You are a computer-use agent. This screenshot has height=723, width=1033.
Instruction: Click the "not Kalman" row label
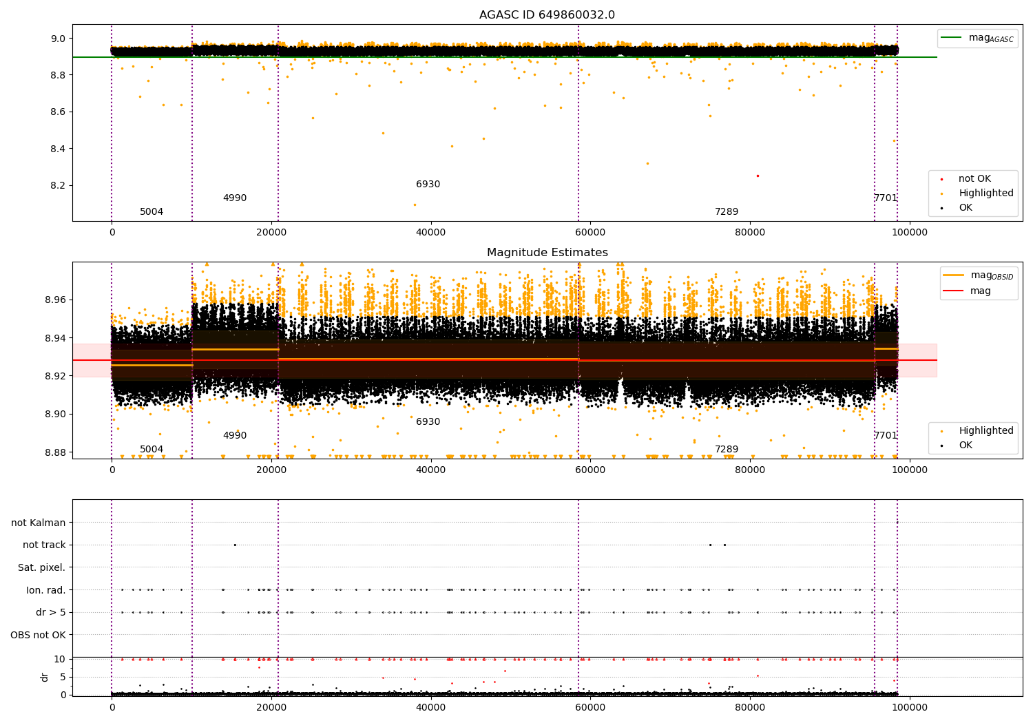click(39, 523)
